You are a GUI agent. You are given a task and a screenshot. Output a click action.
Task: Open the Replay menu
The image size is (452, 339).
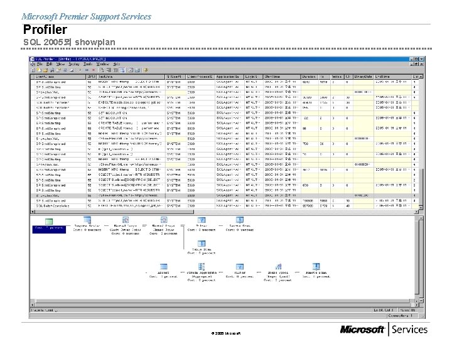tap(74, 64)
